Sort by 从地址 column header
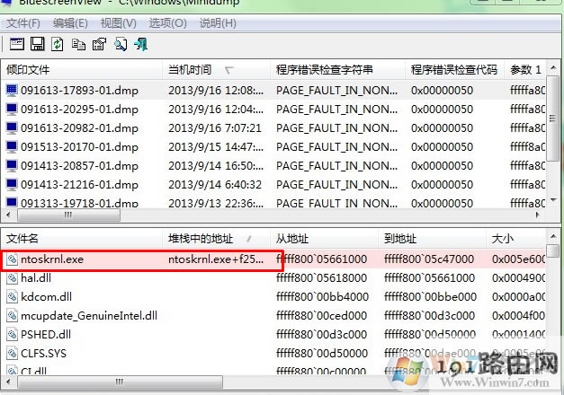Screen dimensions: 564x395 (x=324, y=239)
